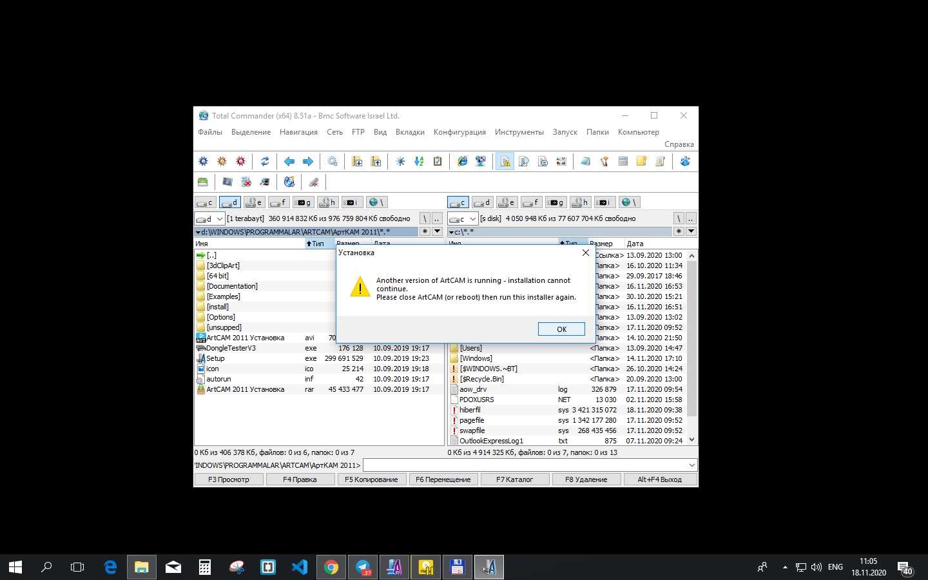Switch left panel to drive g
The image size is (928, 580).
pos(304,202)
